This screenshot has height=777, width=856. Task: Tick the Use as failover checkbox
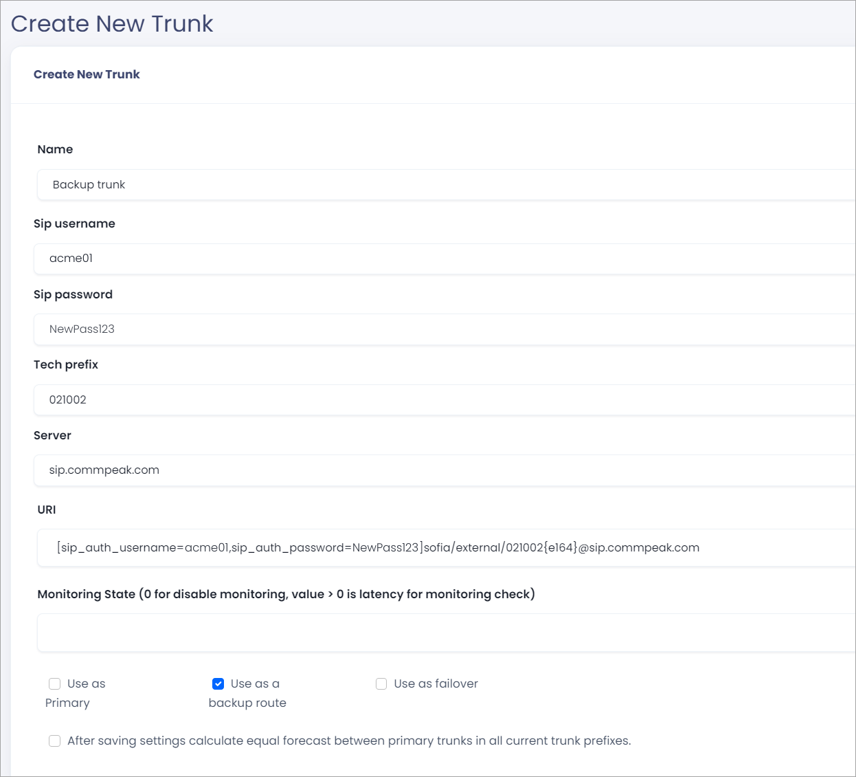click(381, 683)
